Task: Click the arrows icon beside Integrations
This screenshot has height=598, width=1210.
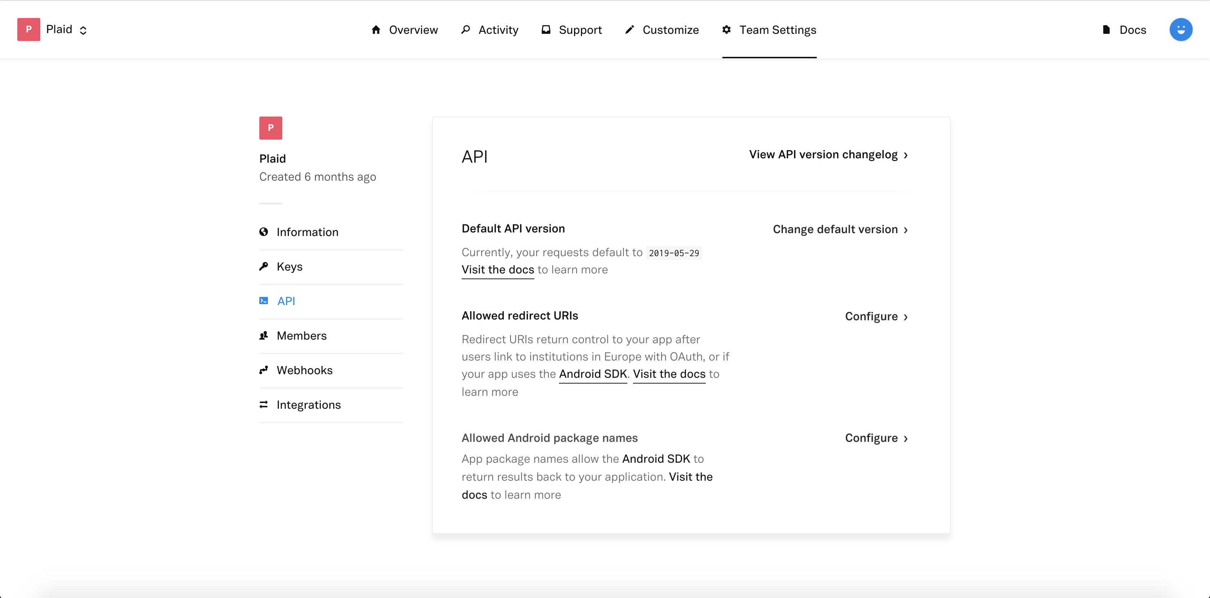Action: [x=264, y=405]
